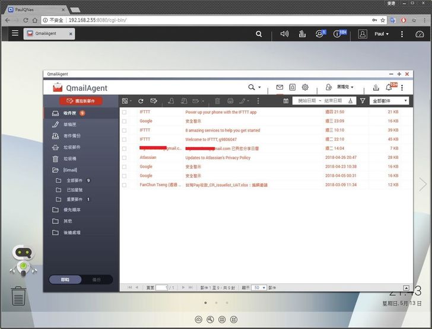Click the calendar icon beside date range
Image resolution: width=432 pixels, height=329 pixels.
(285, 101)
